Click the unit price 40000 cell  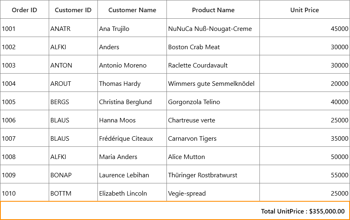[305, 101]
